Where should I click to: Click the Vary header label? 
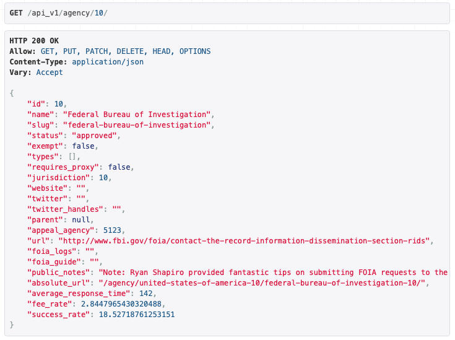tap(20, 72)
